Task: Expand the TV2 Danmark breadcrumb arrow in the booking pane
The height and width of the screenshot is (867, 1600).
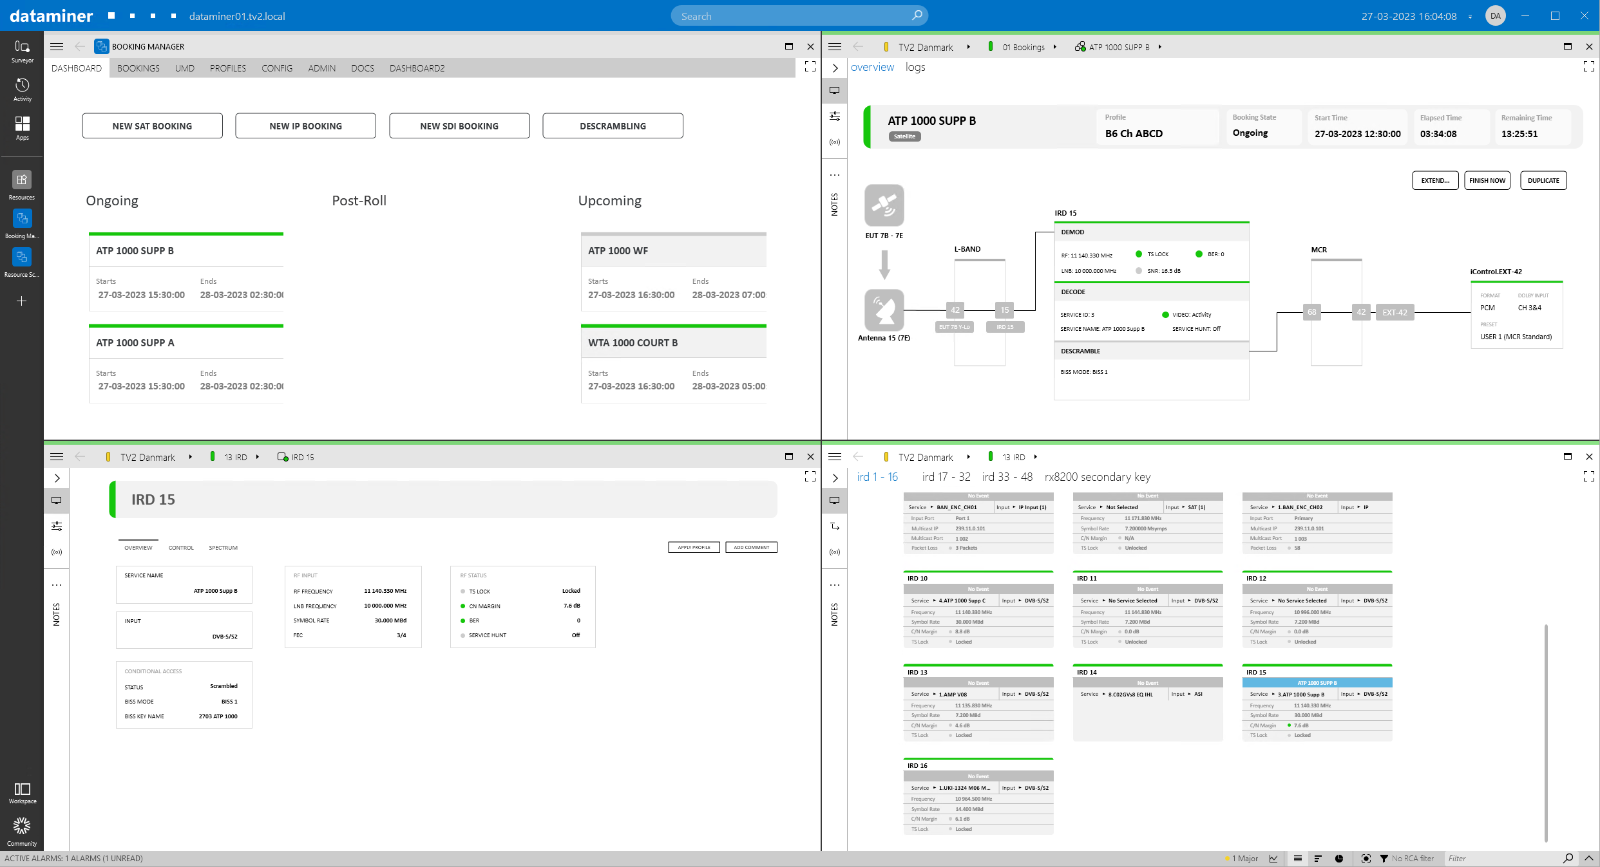Action: click(x=968, y=46)
